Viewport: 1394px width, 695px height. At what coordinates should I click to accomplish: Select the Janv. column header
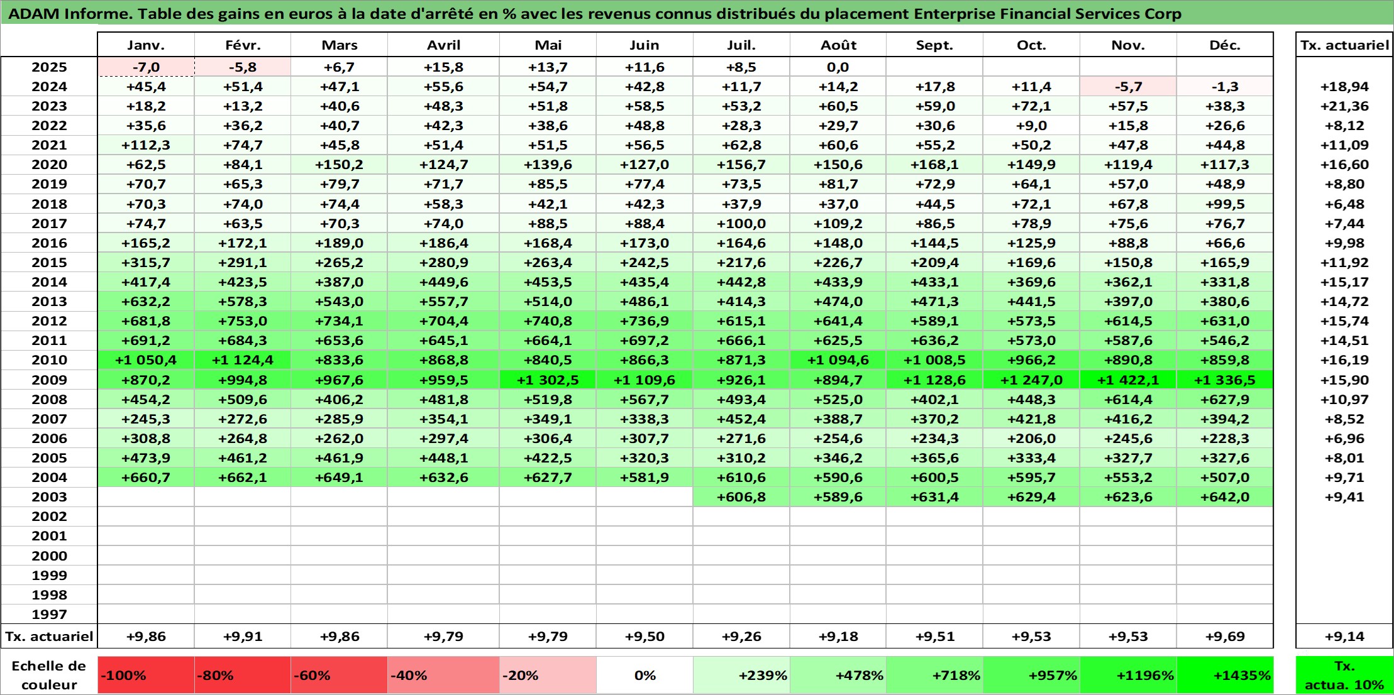(146, 45)
